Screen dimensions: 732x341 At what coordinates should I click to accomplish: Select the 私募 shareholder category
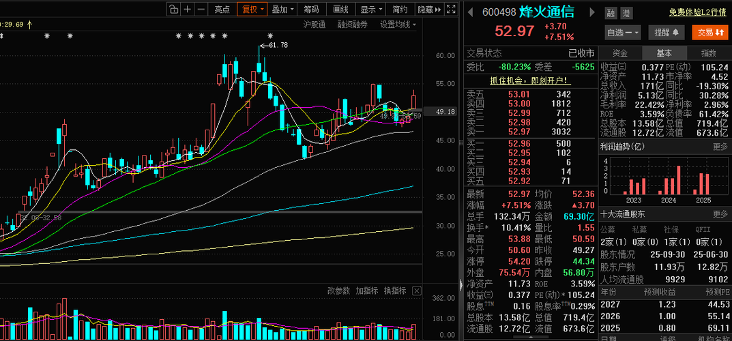640,229
